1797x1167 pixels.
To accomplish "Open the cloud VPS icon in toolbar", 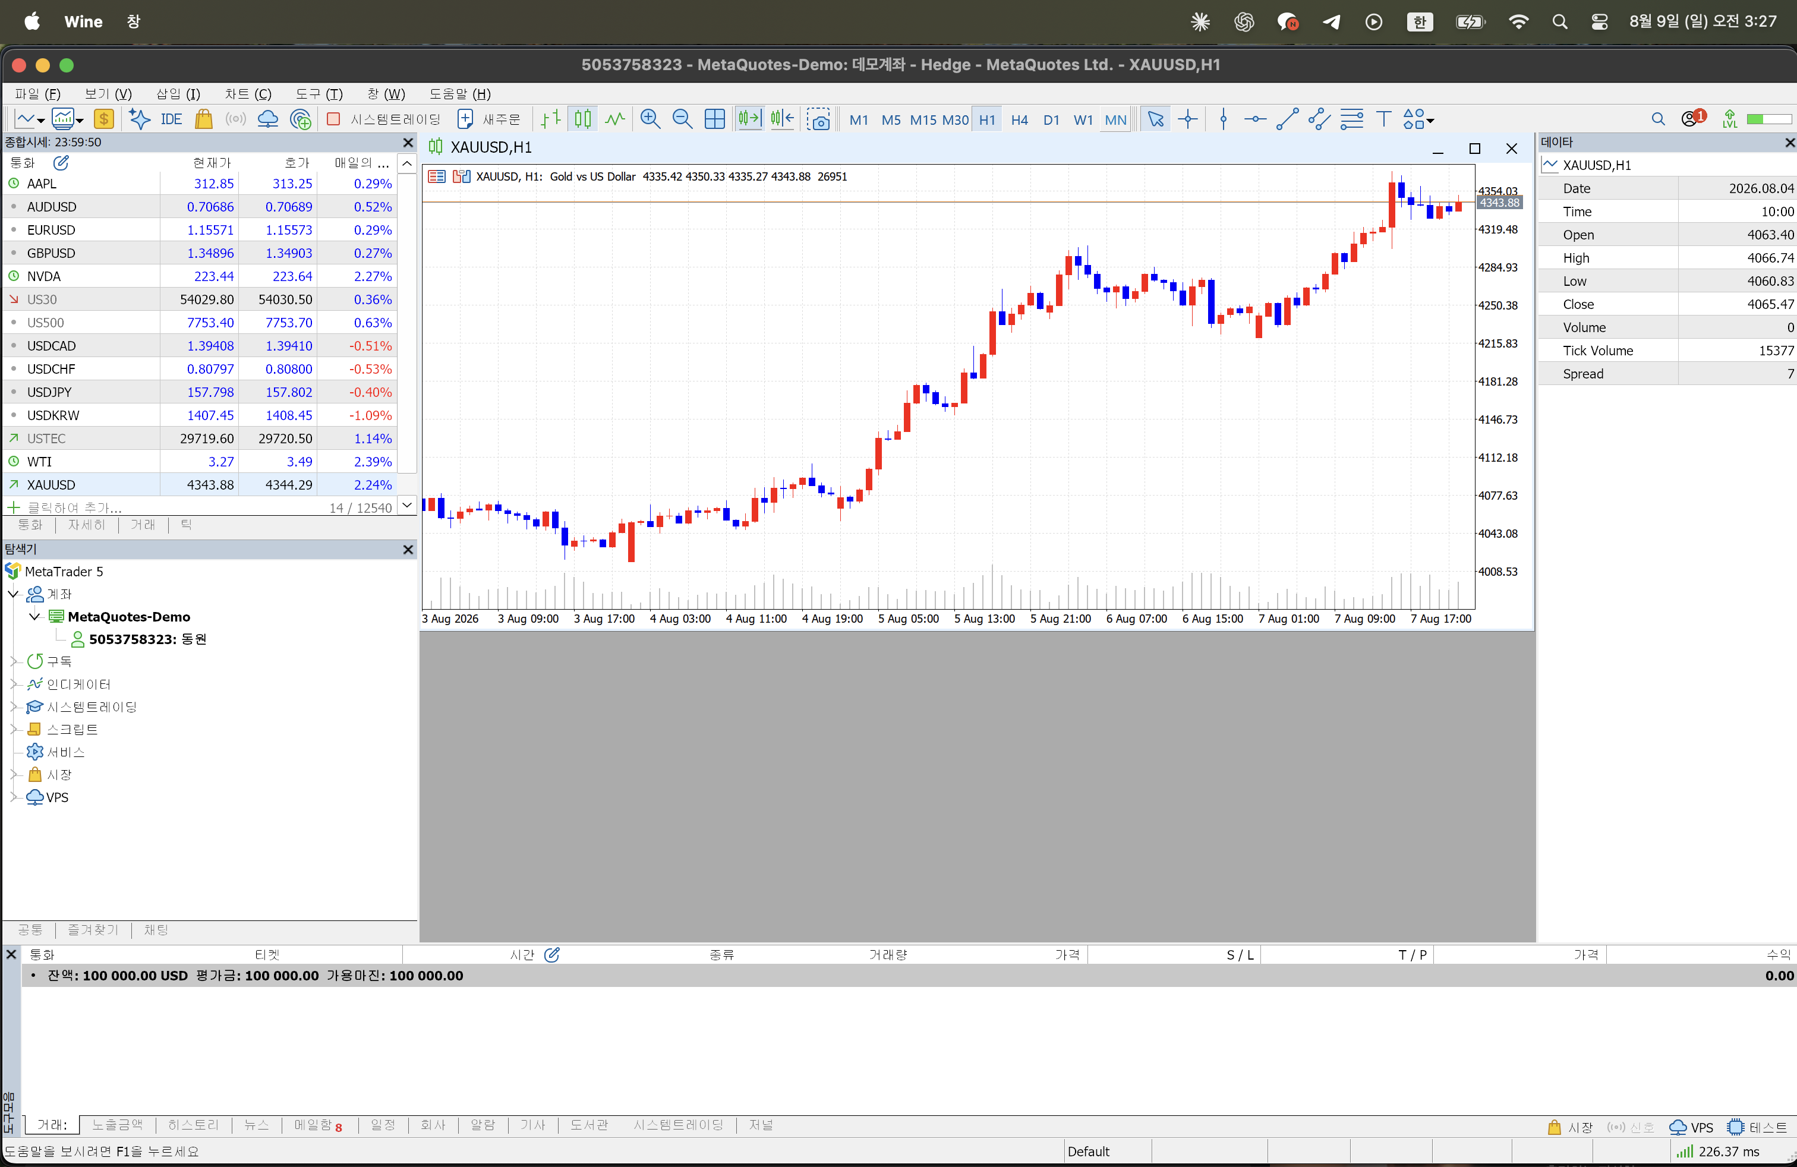I will point(267,118).
